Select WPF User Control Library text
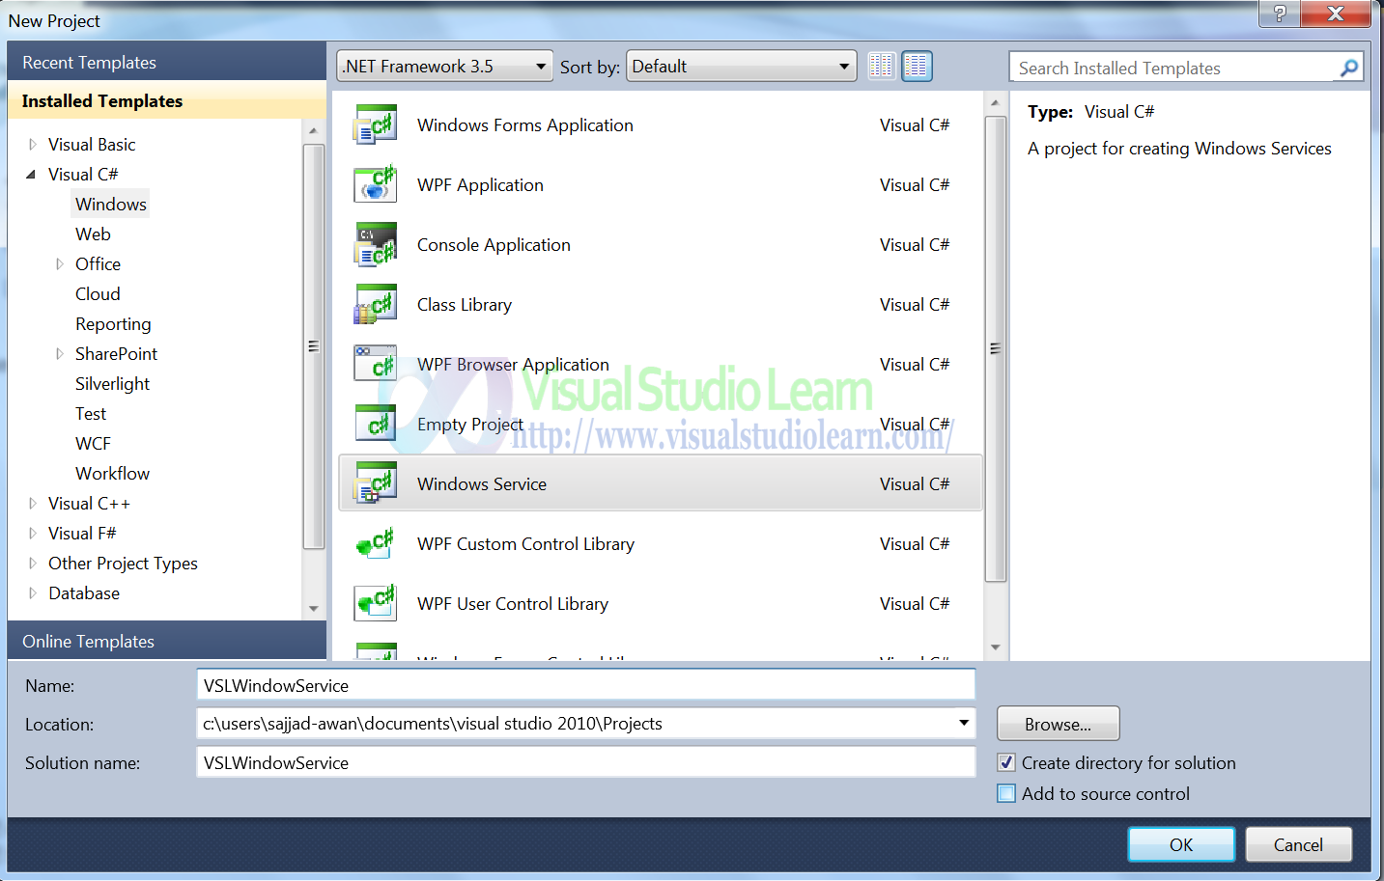This screenshot has width=1384, height=881. pos(513,604)
